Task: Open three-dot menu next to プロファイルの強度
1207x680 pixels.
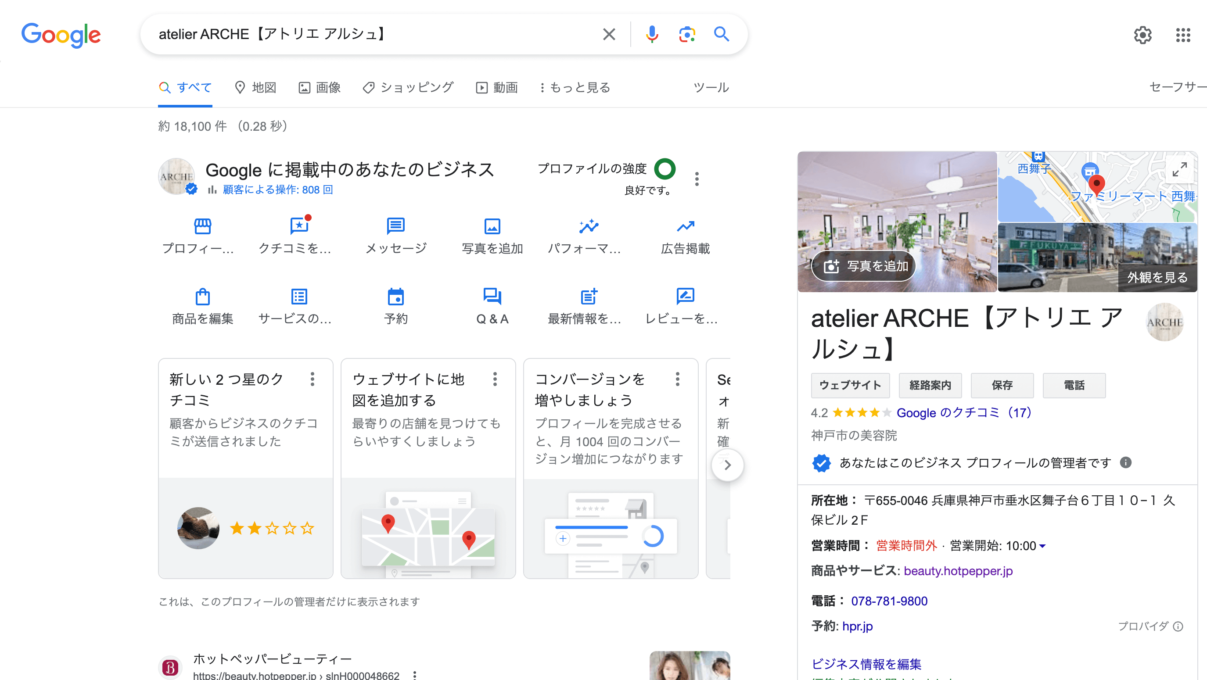Action: 697,179
